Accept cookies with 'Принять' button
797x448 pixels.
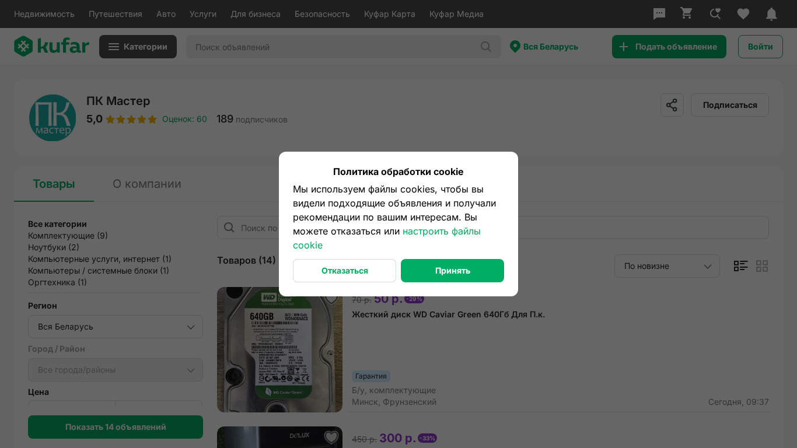point(452,271)
